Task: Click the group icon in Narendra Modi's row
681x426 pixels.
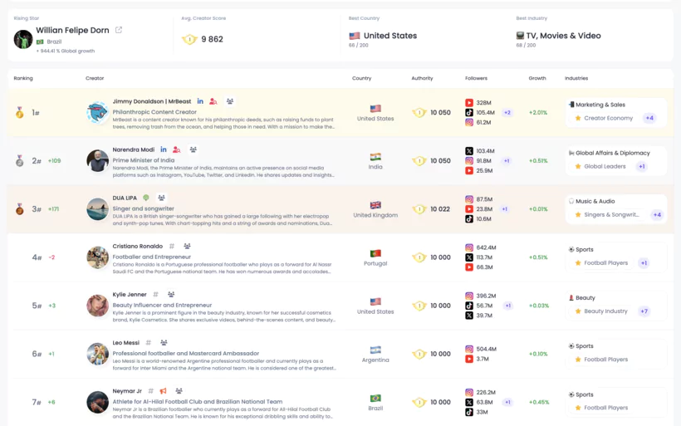Action: pyautogui.click(x=194, y=149)
